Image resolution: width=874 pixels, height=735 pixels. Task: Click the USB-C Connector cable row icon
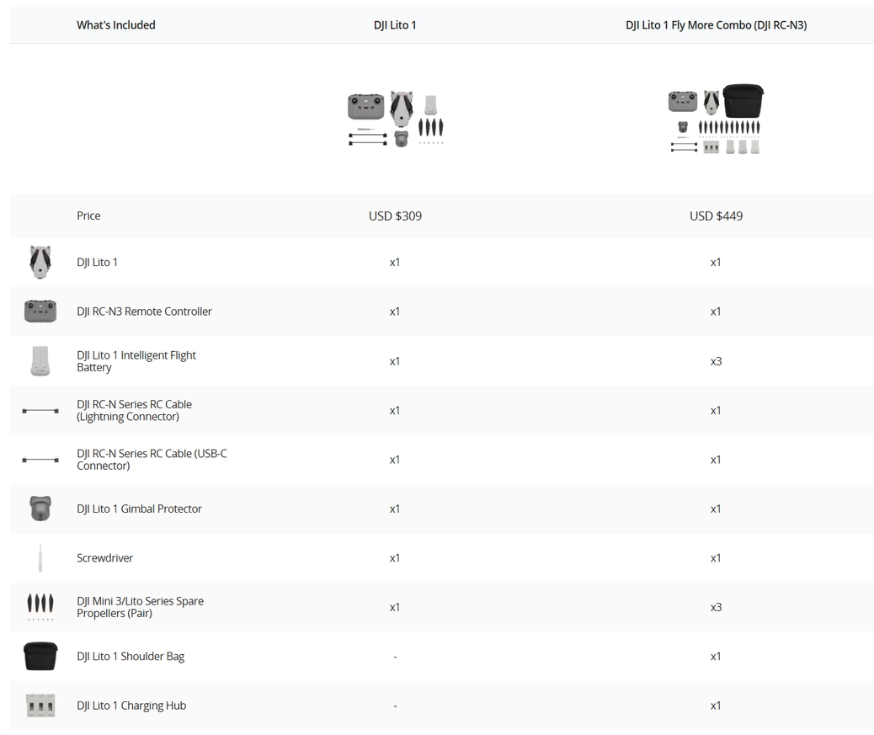point(40,460)
